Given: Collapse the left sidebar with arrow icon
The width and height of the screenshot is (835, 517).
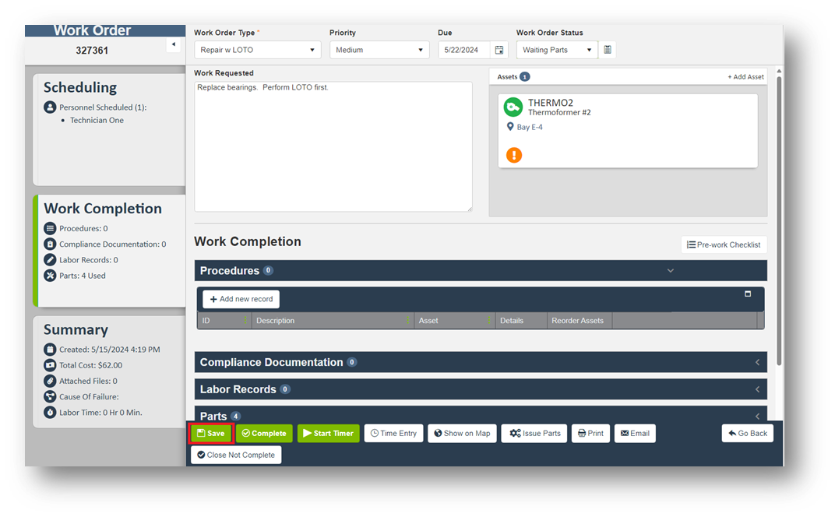Looking at the screenshot, I should tap(173, 45).
